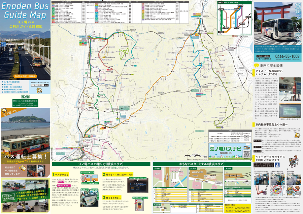
Task: Click the step 3 降りるときは… heading
Action: [x=112, y=198]
